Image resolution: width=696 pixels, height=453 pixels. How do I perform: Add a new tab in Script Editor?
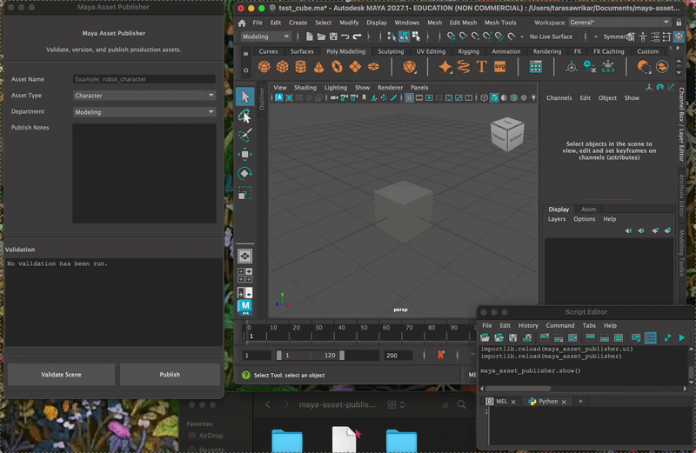pos(580,402)
